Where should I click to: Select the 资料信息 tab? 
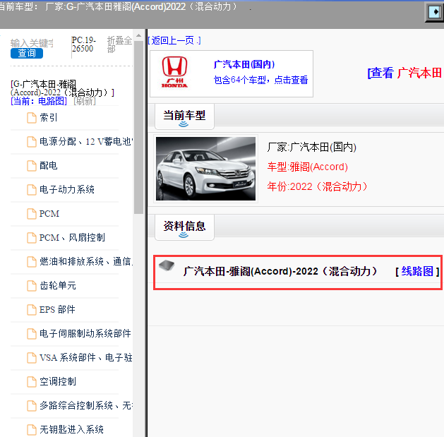pos(184,227)
